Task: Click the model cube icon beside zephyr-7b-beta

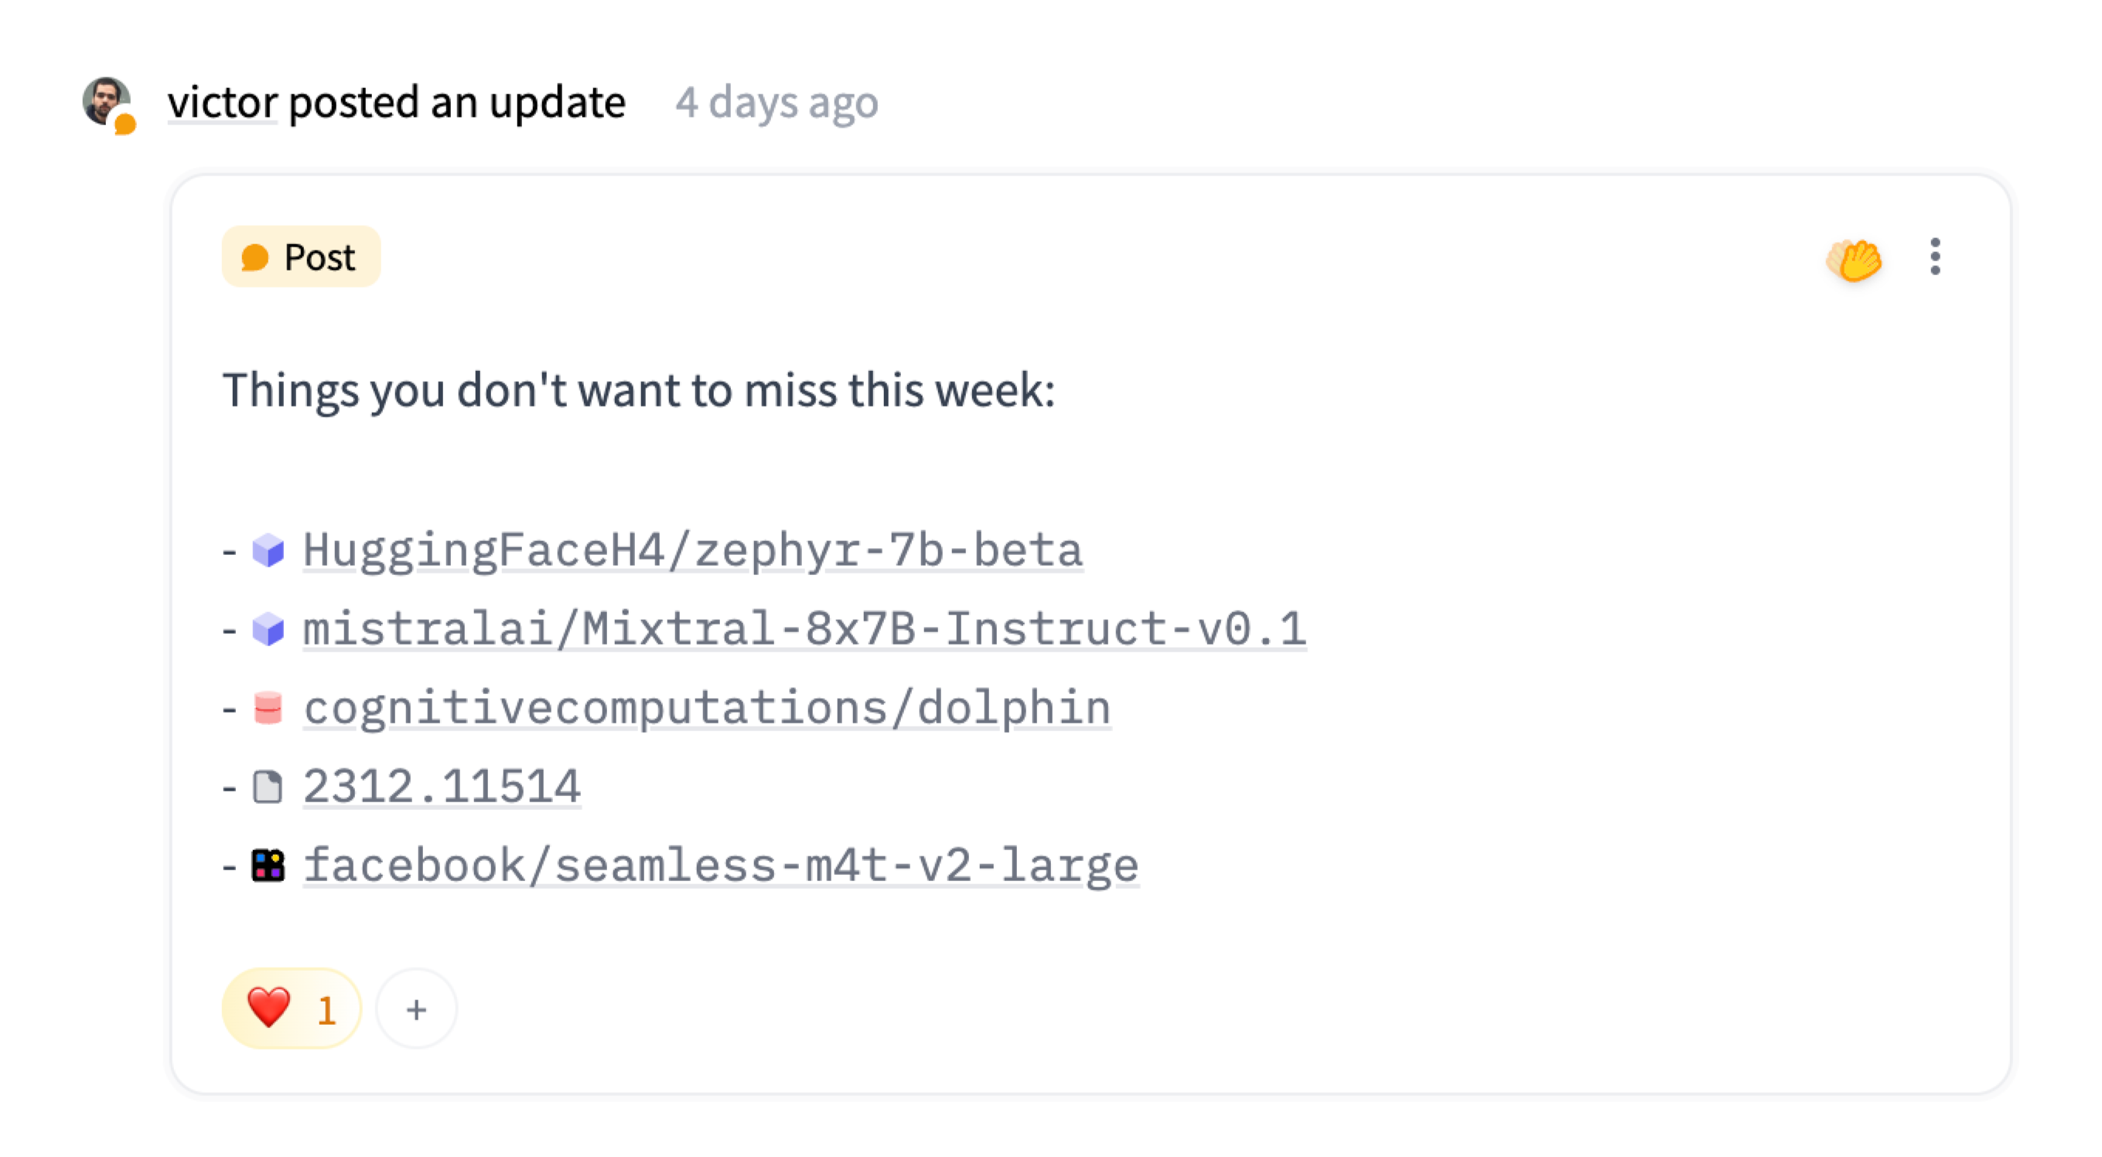Action: coord(268,550)
